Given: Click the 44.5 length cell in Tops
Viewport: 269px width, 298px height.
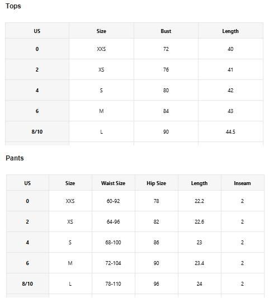Looking at the screenshot, I should [230, 131].
